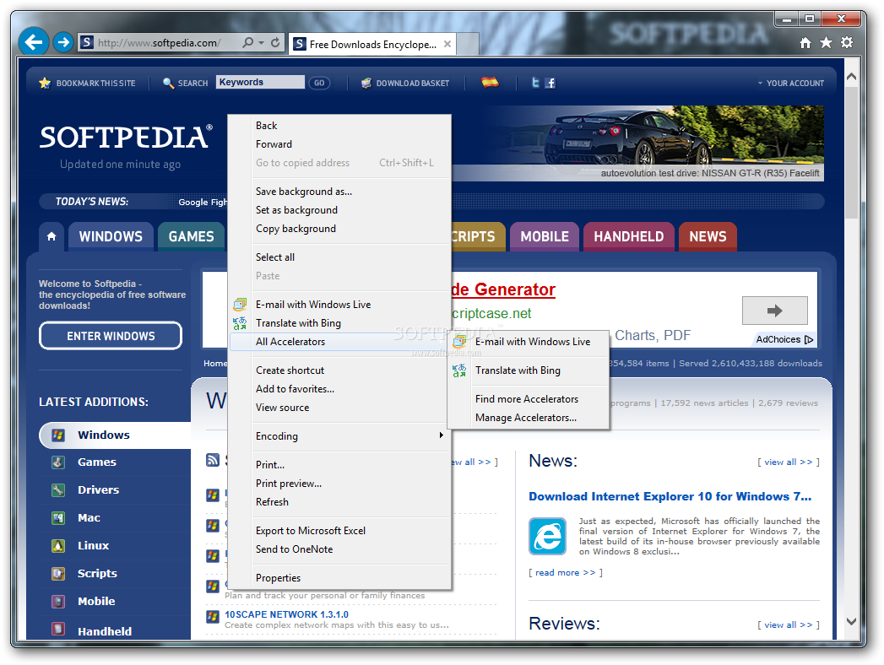Click the Scripts icon in Latest Additions

coord(58,573)
